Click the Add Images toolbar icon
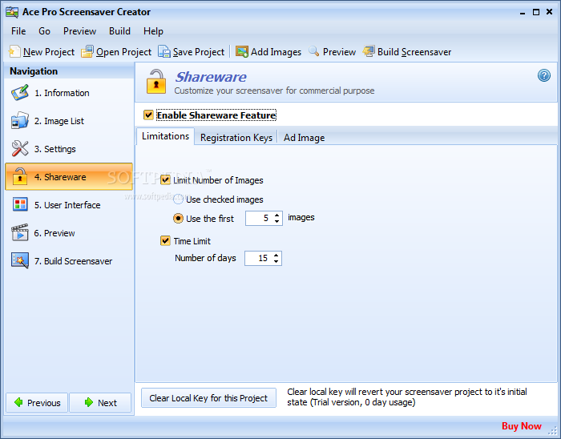This screenshot has height=439, width=561. (242, 52)
